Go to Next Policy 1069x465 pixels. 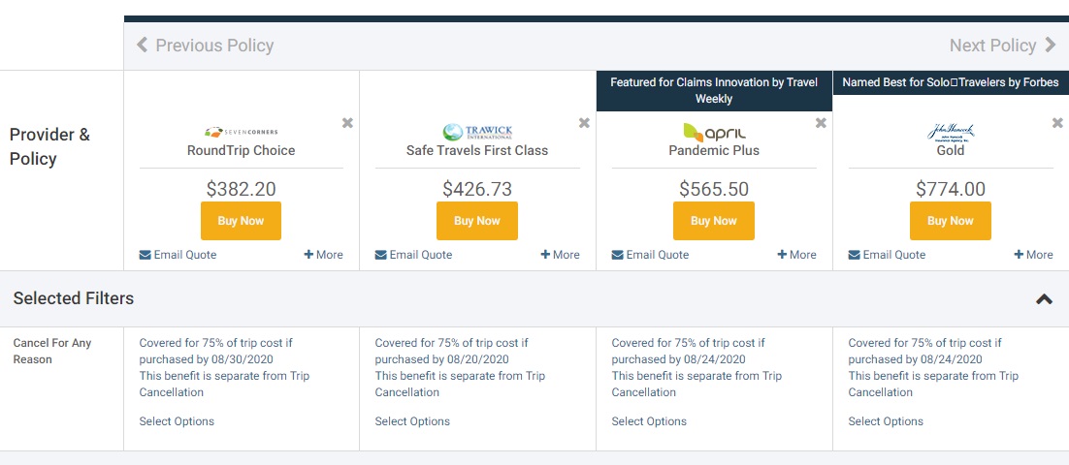tap(1002, 46)
